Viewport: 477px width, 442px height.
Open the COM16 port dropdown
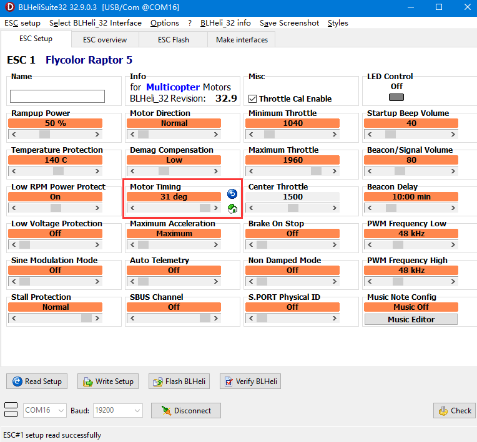[44, 411]
